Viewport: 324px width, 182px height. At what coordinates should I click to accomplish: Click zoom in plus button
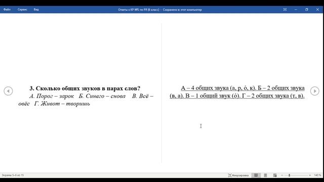pyautogui.click(x=310, y=175)
